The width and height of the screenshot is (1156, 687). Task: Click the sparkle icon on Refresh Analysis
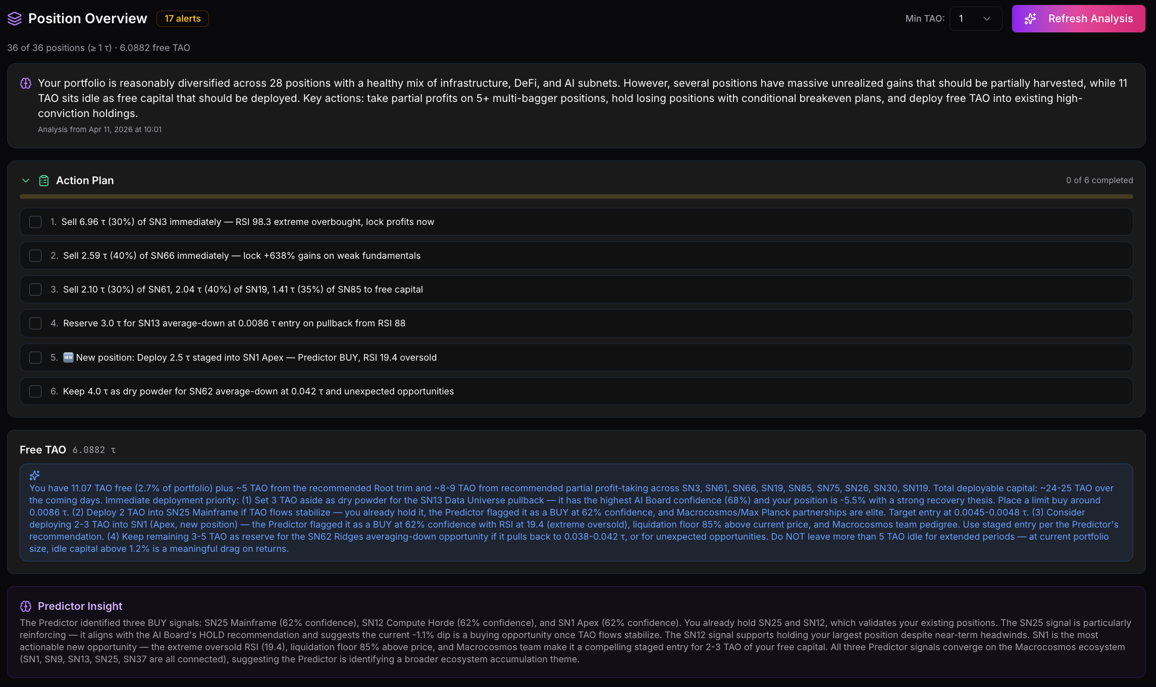1030,19
